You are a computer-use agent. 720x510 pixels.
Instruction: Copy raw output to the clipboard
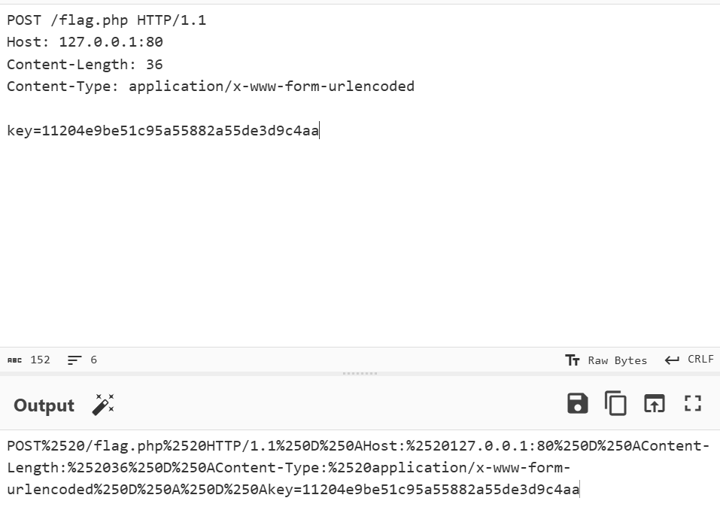click(x=615, y=404)
